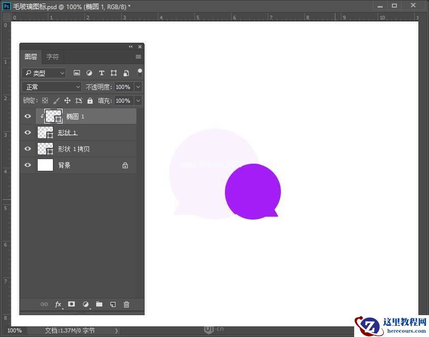Open the layer filter type dropdown 类型
Viewport: 429px width, 337px height.
43,73
